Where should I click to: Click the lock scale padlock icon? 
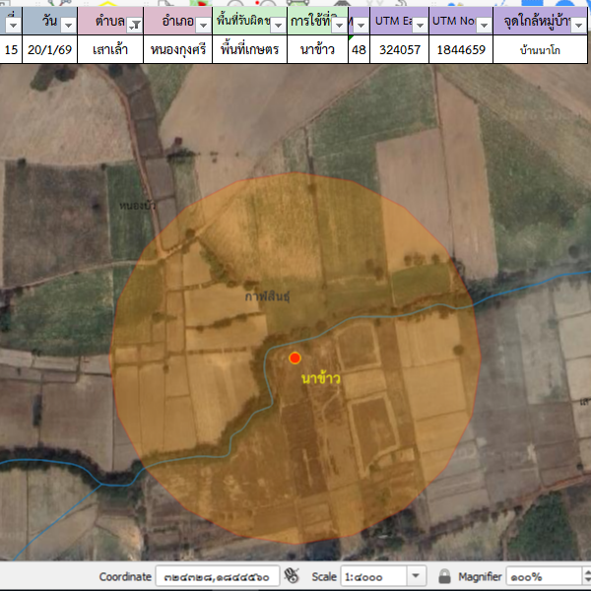pos(445,576)
